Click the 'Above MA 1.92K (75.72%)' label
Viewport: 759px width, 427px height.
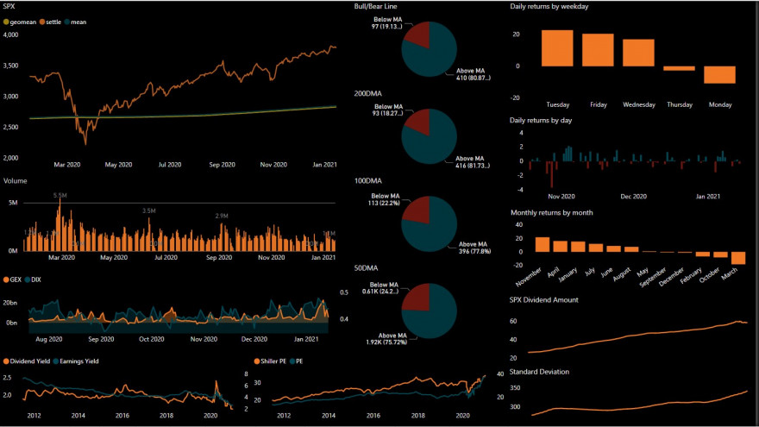point(386,339)
